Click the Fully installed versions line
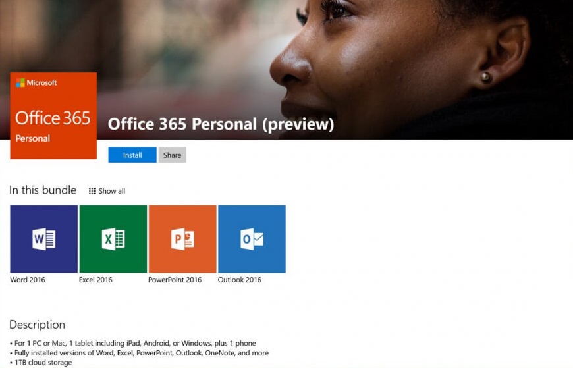 [139, 353]
